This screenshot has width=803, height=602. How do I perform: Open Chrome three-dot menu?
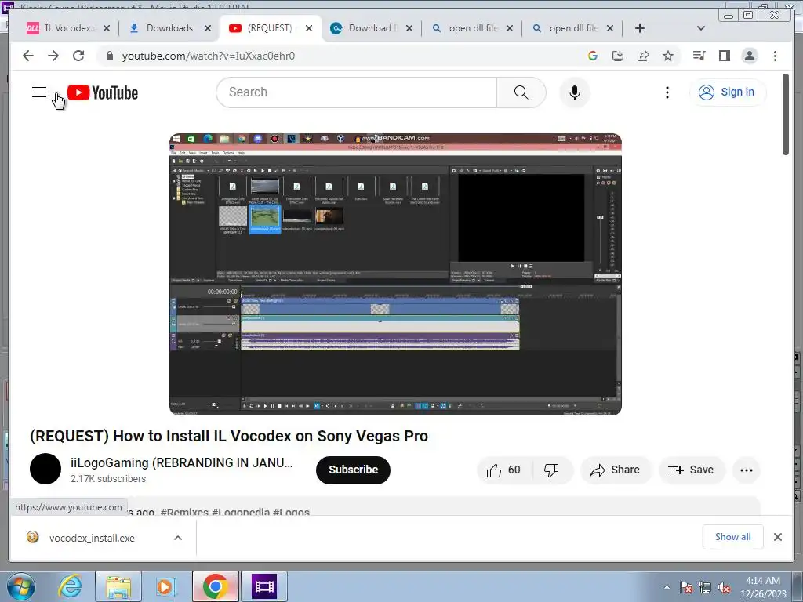point(775,56)
